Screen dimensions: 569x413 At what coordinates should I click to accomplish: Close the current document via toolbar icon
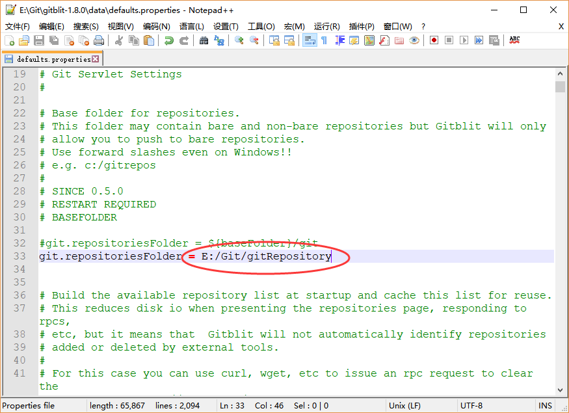(x=69, y=40)
